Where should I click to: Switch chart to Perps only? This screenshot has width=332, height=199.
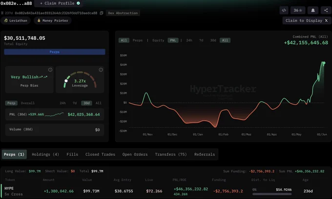(138, 40)
